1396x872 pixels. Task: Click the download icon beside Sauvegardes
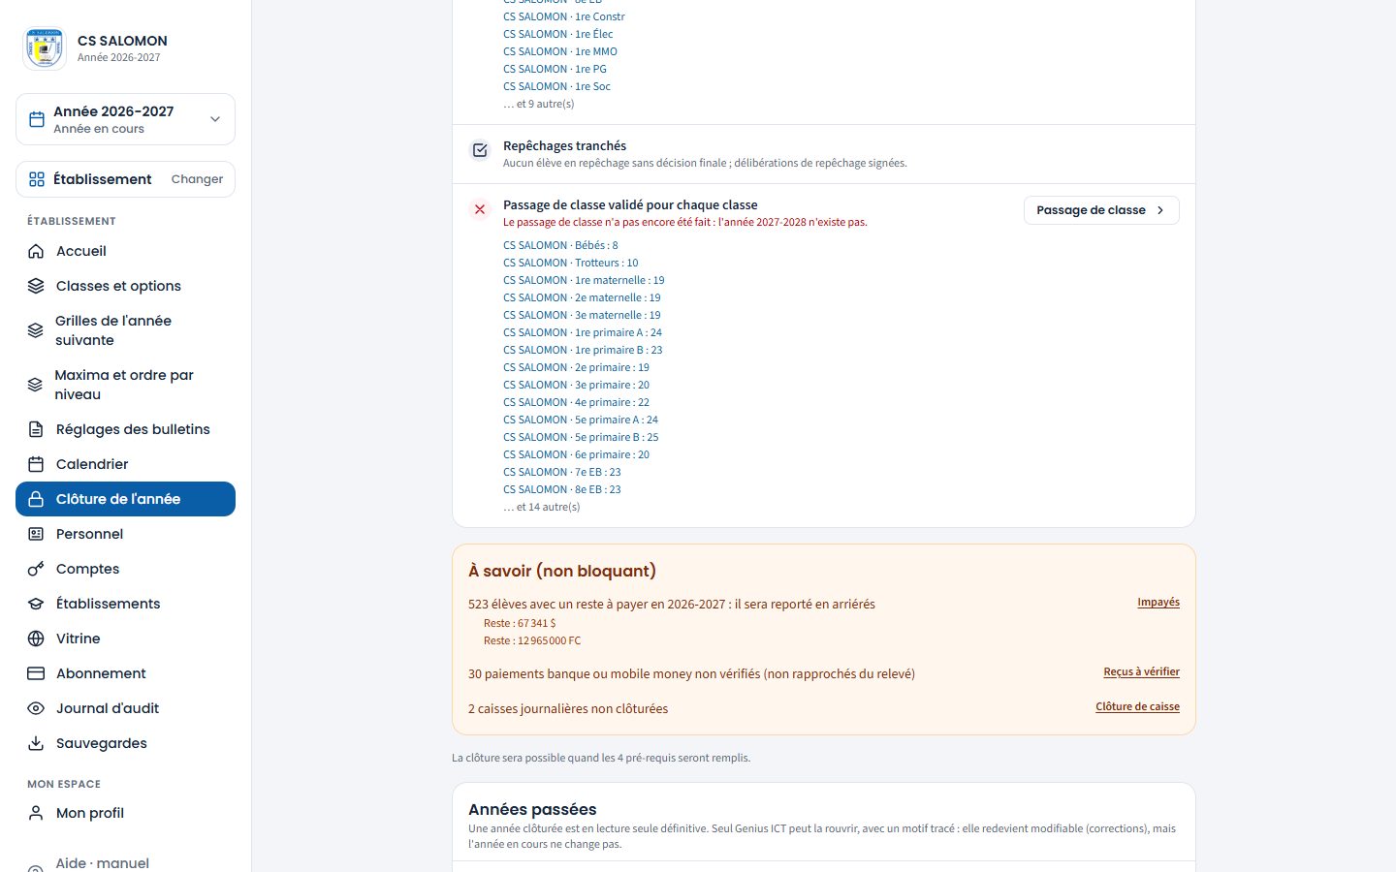pyautogui.click(x=36, y=743)
